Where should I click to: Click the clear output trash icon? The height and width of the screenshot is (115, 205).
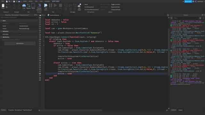[x=200, y=18]
